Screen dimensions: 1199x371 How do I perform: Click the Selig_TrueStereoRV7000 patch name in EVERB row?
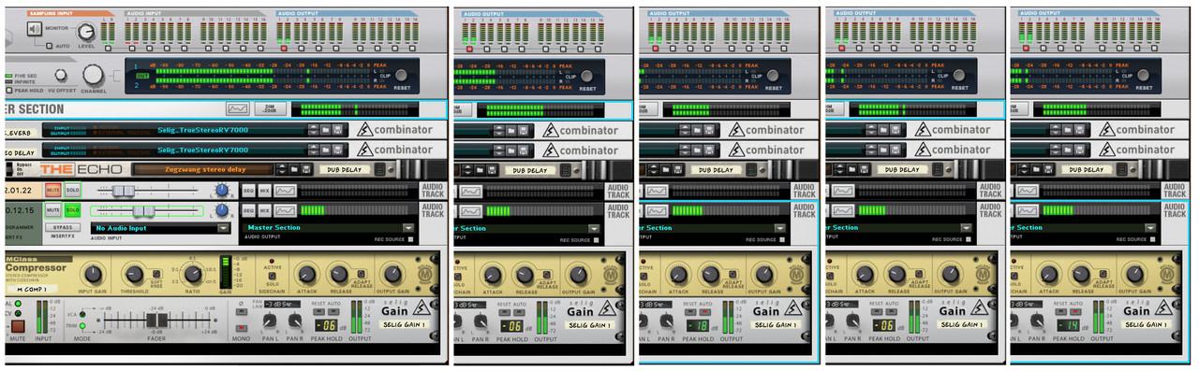click(203, 131)
